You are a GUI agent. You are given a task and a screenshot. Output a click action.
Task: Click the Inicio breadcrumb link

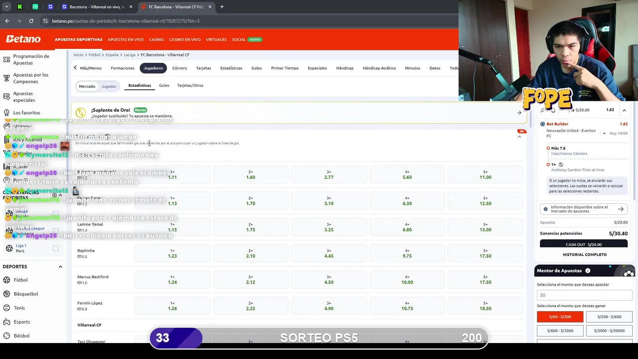point(78,55)
